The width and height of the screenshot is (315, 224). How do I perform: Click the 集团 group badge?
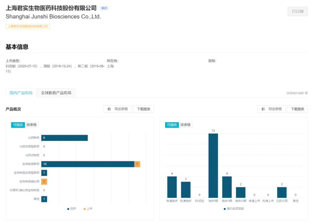point(104,8)
